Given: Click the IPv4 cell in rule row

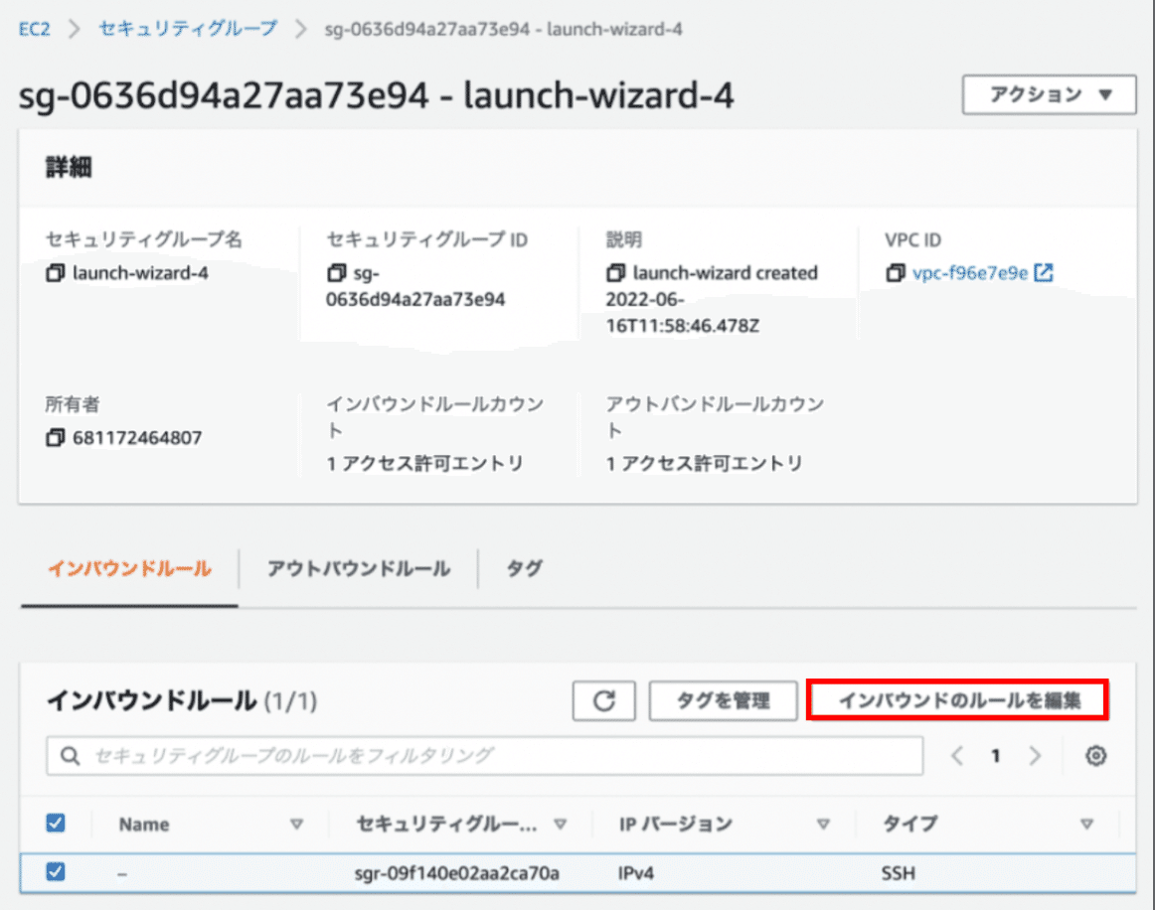Looking at the screenshot, I should (636, 873).
